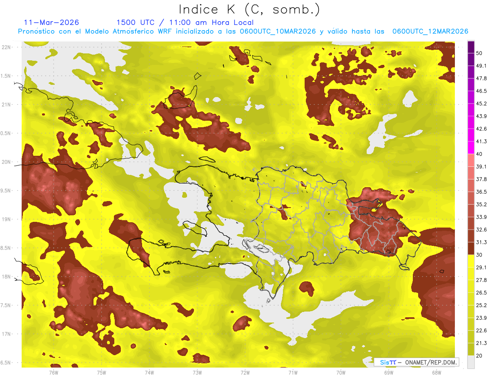The height and width of the screenshot is (378, 490).
Task: Click the '20N' latitude label
Action: (x=7, y=162)
